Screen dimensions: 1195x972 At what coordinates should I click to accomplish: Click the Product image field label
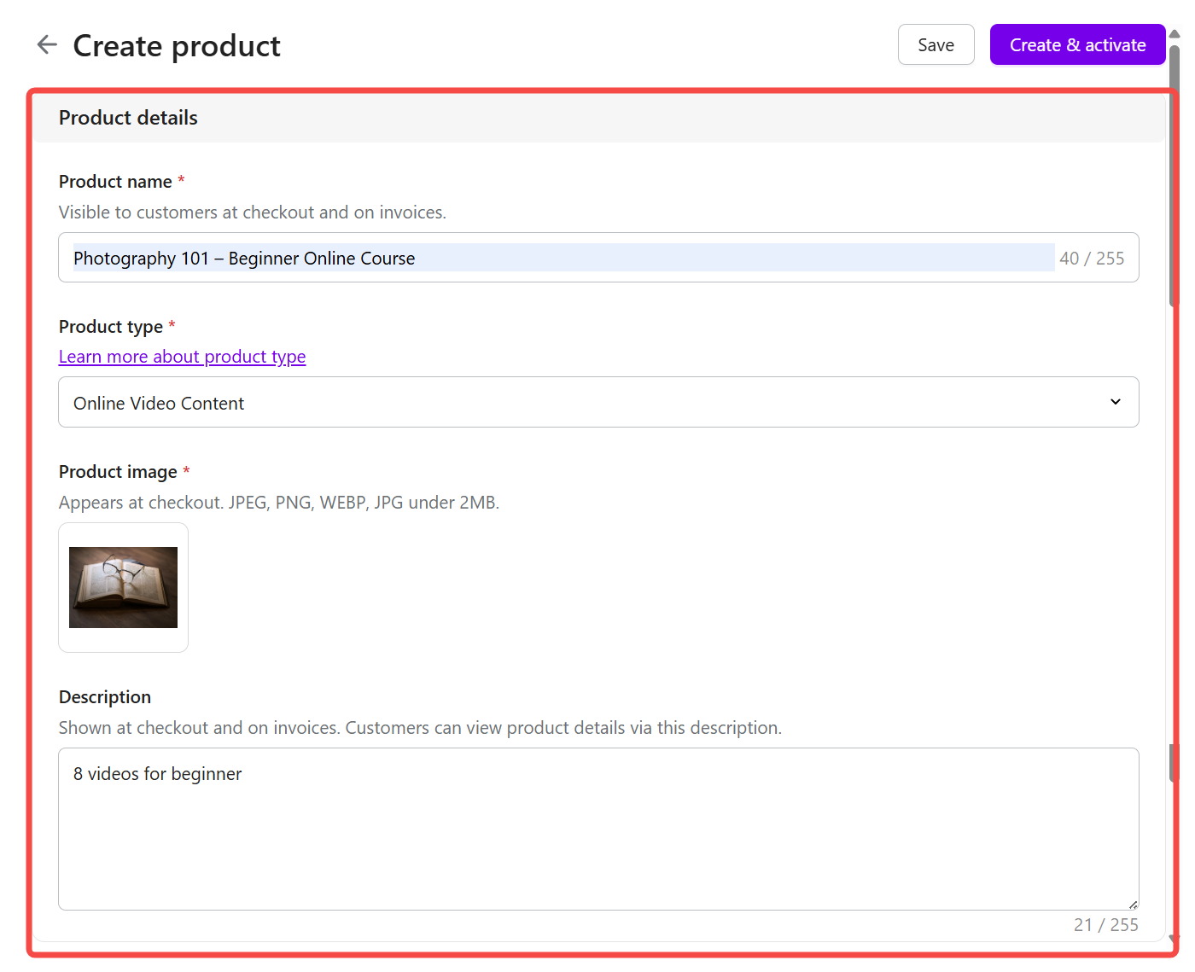[118, 472]
